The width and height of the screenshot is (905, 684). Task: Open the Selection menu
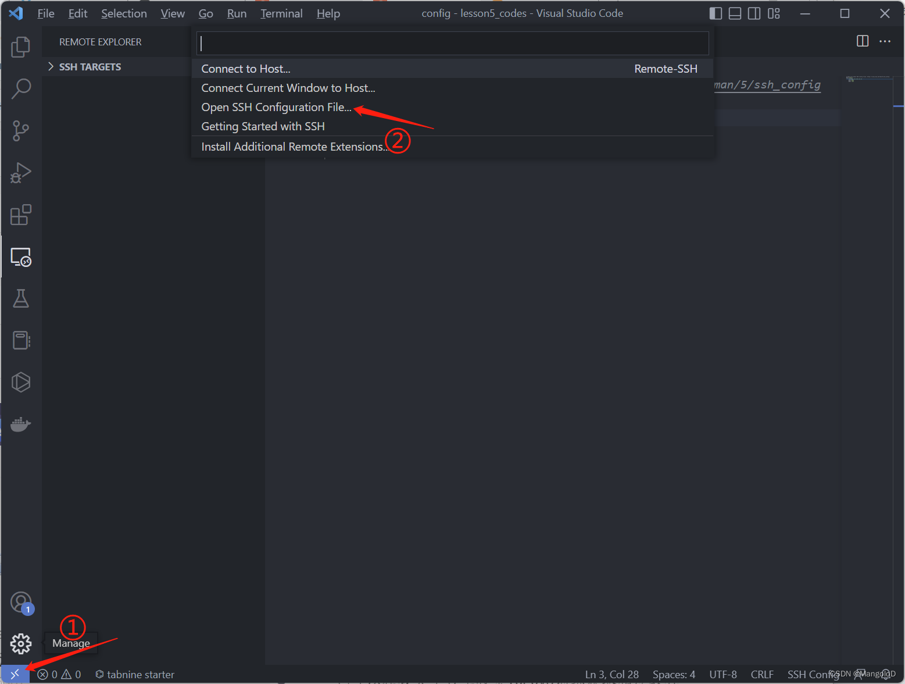[124, 13]
